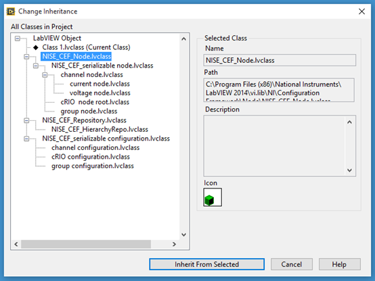The height and width of the screenshot is (281, 375).
Task: Select channel configuration.lvclass
Action: click(x=95, y=147)
